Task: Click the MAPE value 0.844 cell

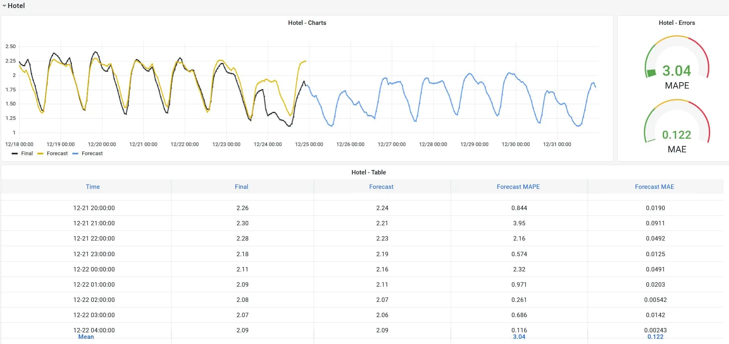Action: pos(519,208)
